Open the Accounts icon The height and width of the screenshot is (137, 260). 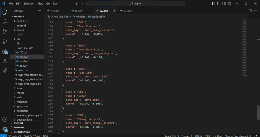pyautogui.click(x=5, y=119)
